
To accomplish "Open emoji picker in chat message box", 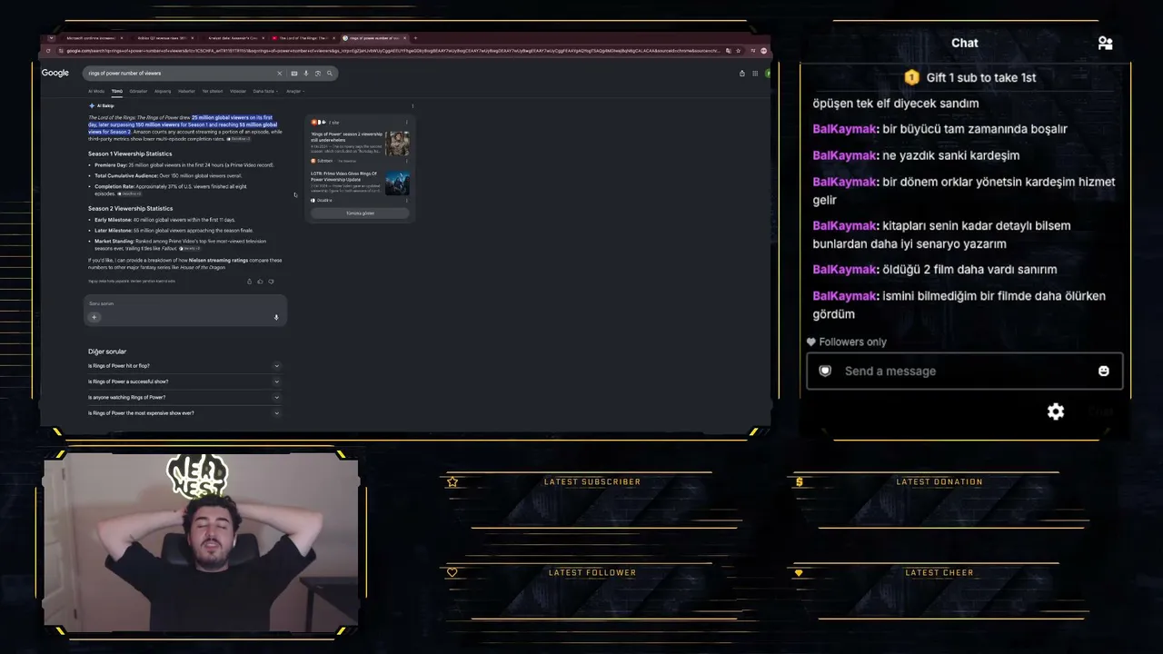I will (1104, 371).
